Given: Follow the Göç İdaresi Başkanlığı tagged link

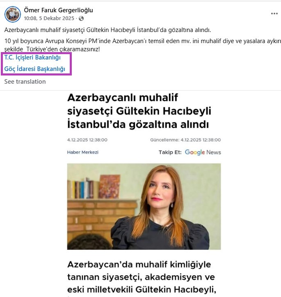Looking at the screenshot, I should (x=34, y=69).
